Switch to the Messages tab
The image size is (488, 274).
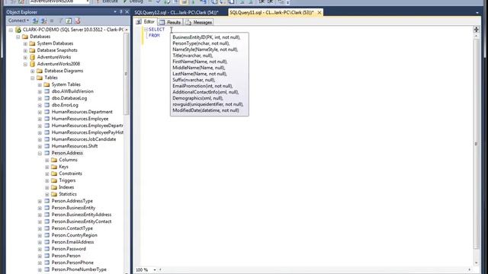199,22
